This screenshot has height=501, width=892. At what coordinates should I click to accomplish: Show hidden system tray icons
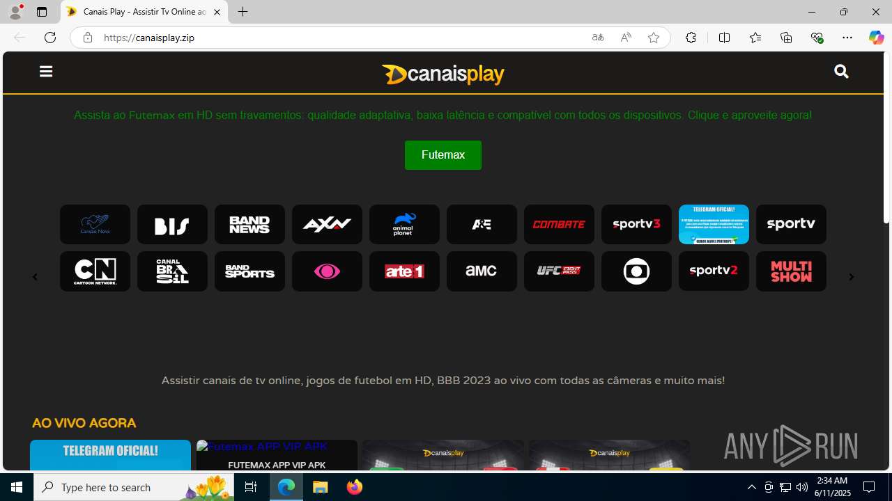[x=751, y=487]
